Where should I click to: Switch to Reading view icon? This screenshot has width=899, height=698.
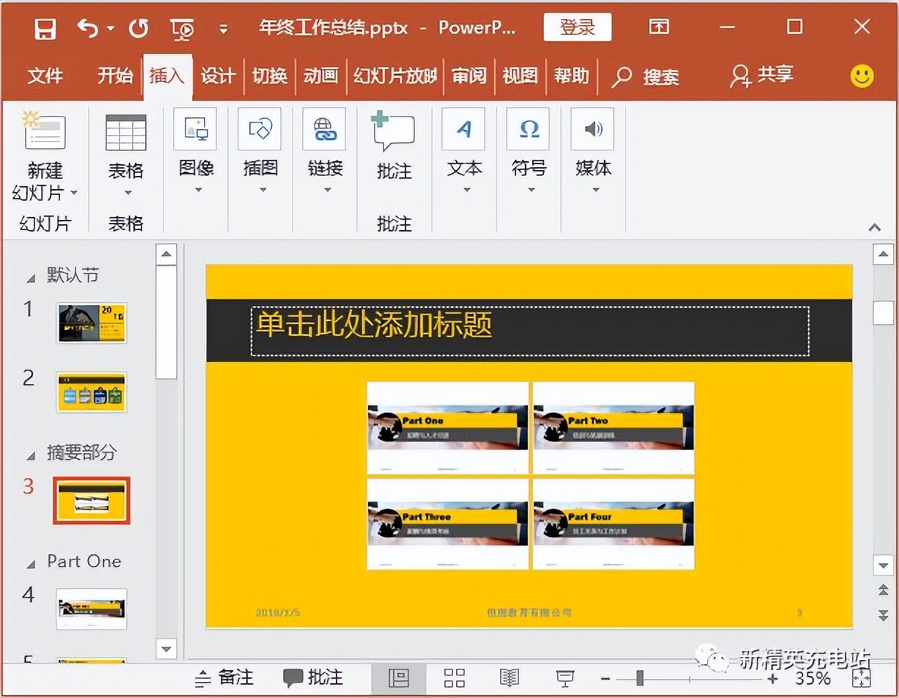(x=509, y=677)
